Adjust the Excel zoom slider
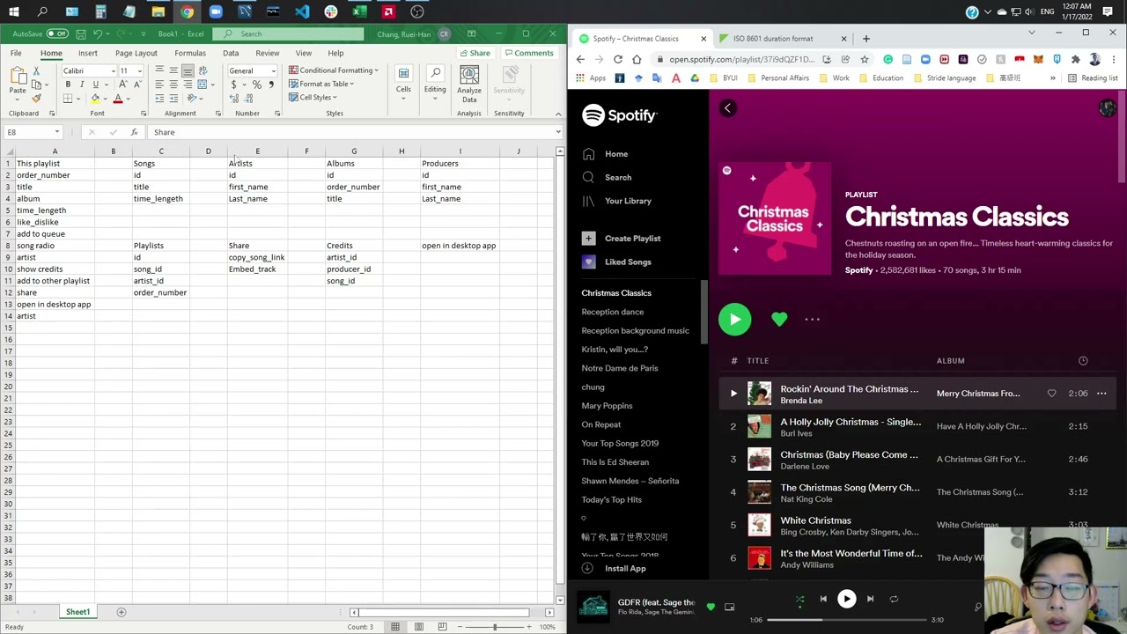This screenshot has width=1127, height=634. click(494, 627)
